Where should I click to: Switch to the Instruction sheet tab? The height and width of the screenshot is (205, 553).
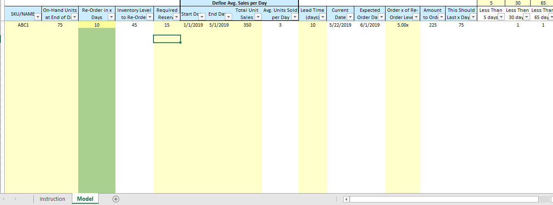tap(52, 199)
